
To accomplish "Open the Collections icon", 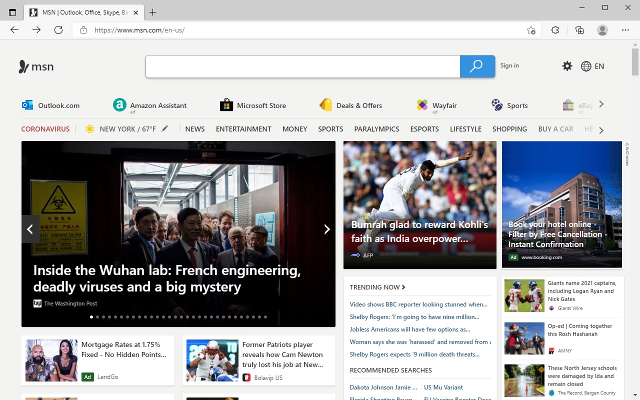I will click(x=579, y=30).
